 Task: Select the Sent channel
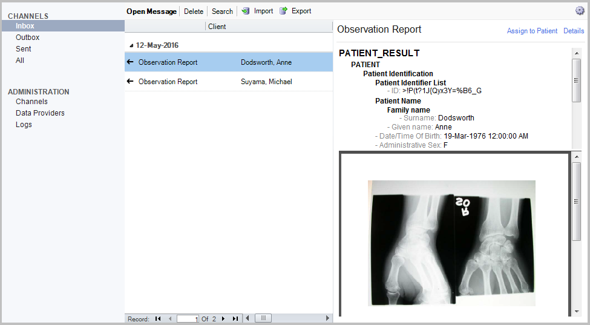pyautogui.click(x=24, y=49)
